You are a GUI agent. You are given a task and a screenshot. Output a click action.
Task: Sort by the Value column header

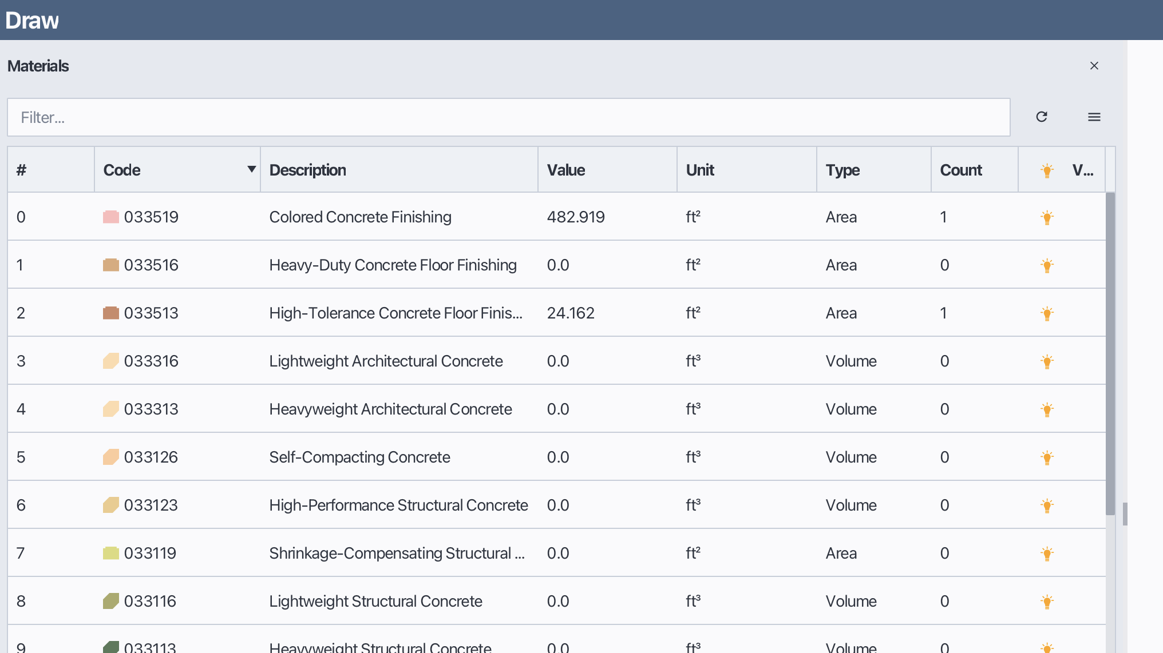coord(565,170)
